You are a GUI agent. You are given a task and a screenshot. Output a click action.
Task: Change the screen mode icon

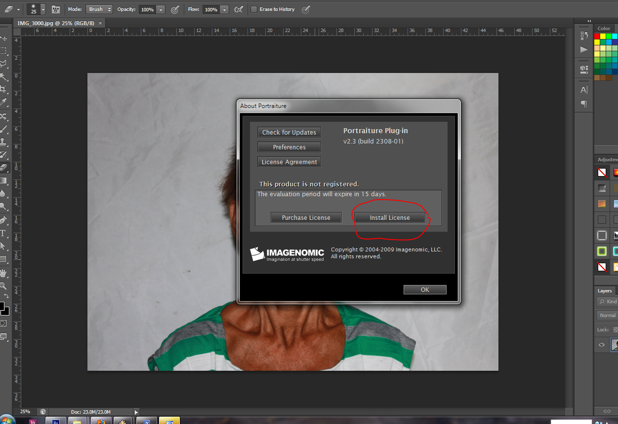(3, 337)
